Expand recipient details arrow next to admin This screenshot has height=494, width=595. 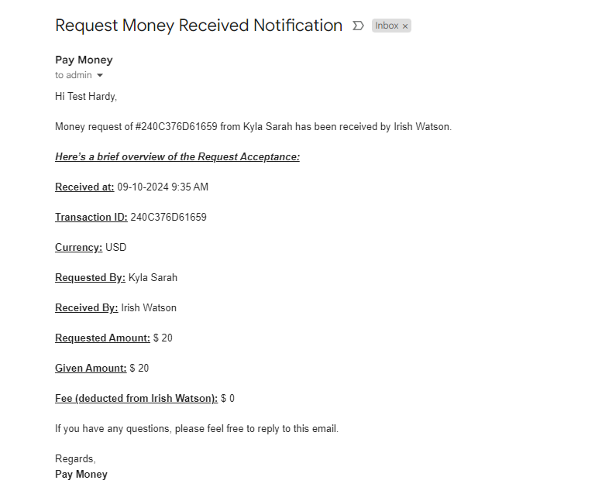coord(100,76)
